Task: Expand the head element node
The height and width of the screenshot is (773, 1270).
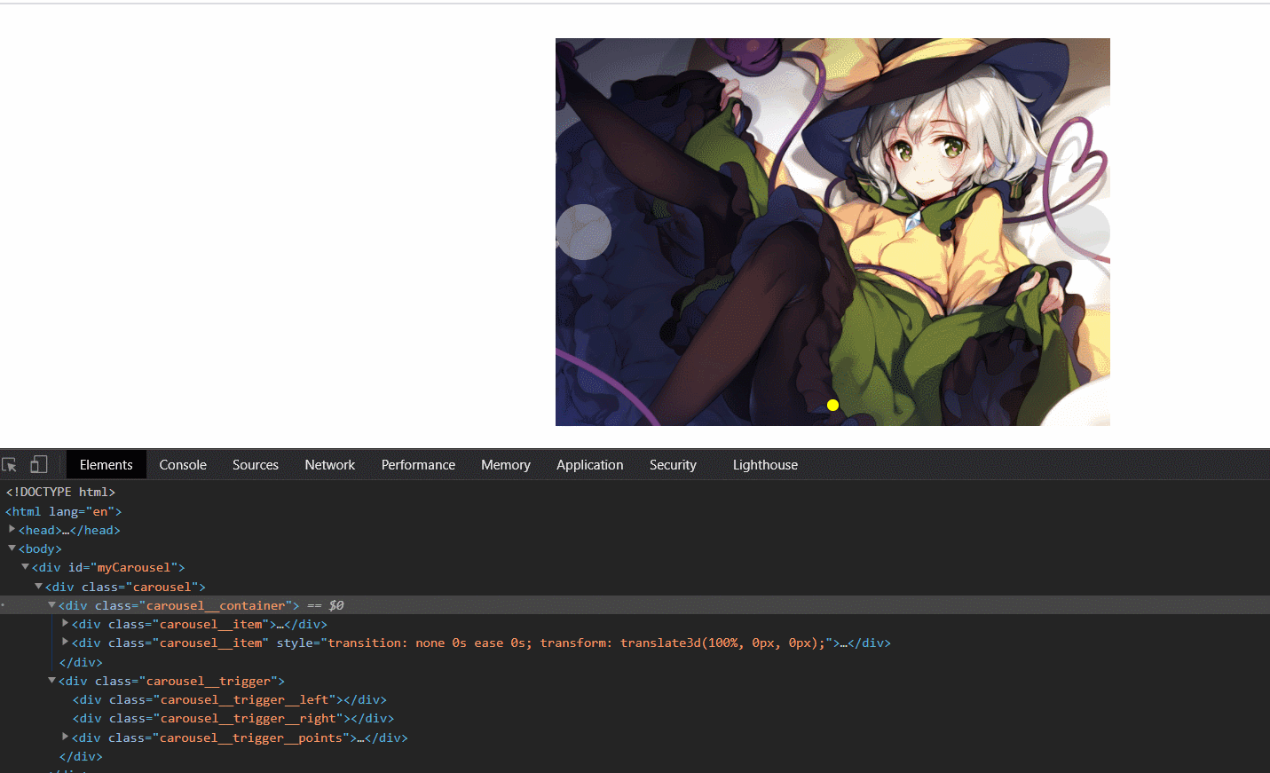Action: pyautogui.click(x=12, y=529)
